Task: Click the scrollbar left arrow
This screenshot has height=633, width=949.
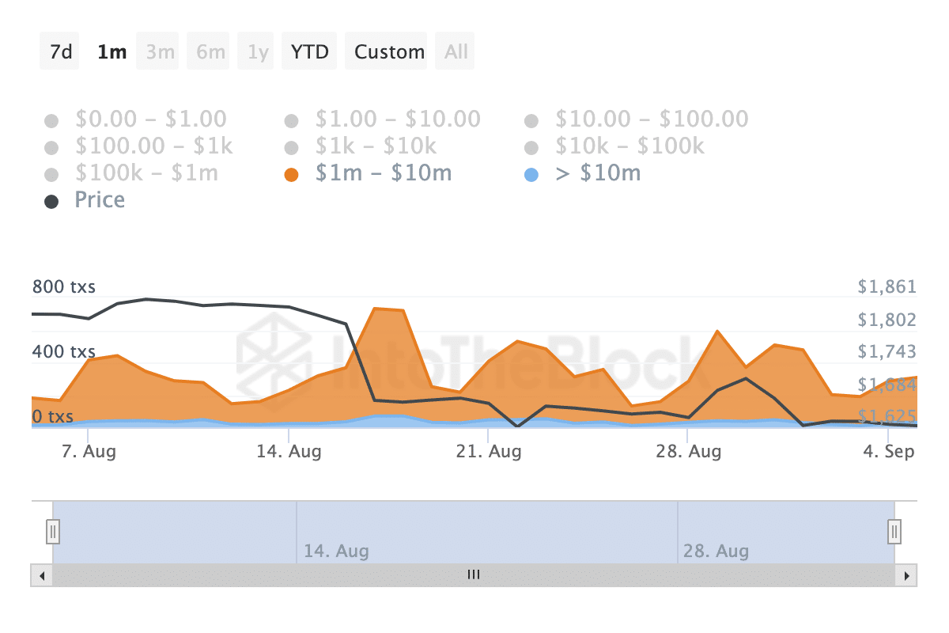Action: tap(41, 575)
